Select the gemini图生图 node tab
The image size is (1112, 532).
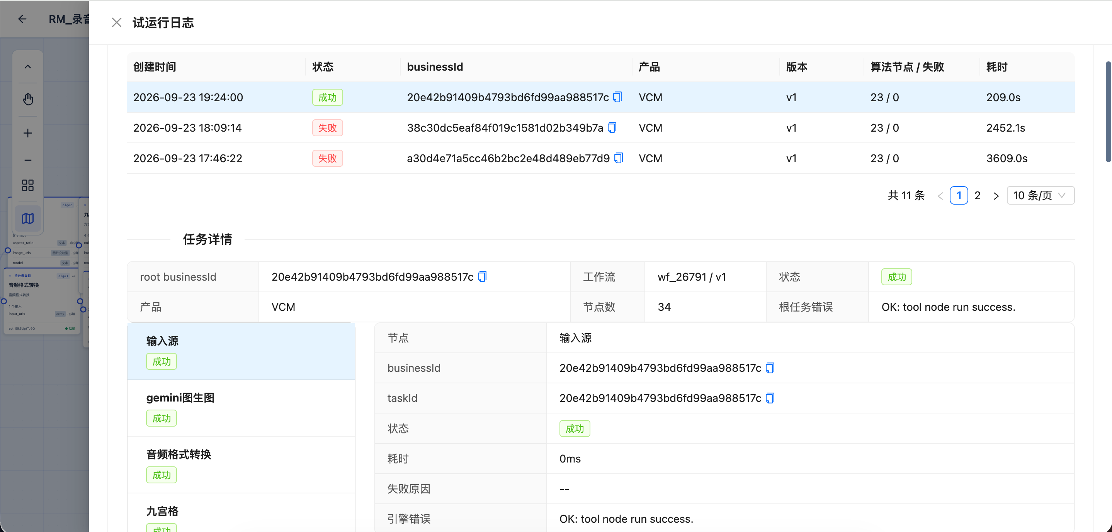(241, 408)
